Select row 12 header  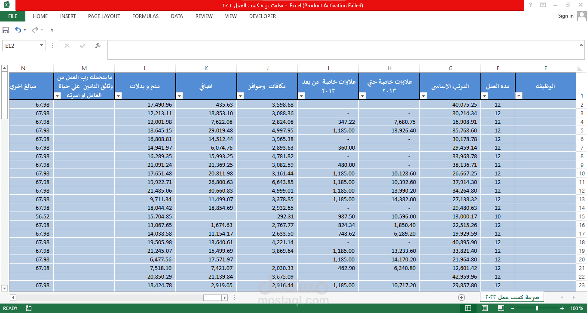click(582, 190)
